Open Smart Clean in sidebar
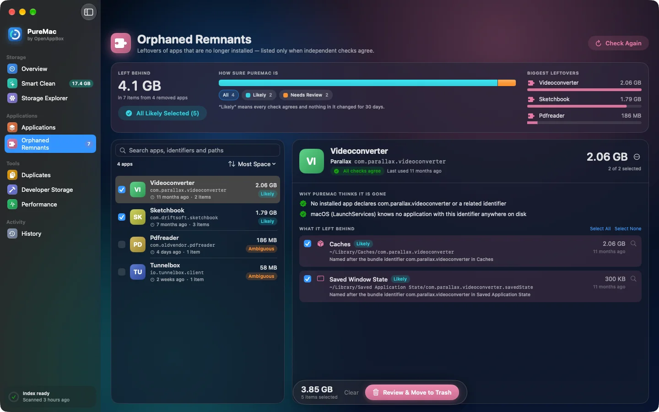The width and height of the screenshot is (659, 412). [50, 84]
